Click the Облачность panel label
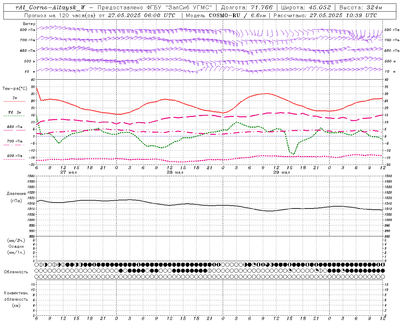Viewport: 401px width, 321px height. (x=16, y=272)
